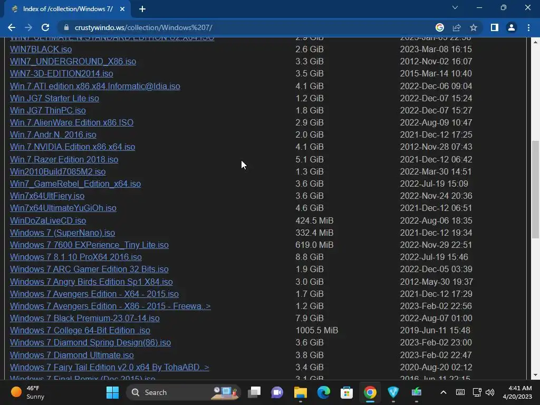Viewport: 540px width, 405px height.
Task: Open the side panel icon
Action: [495, 27]
